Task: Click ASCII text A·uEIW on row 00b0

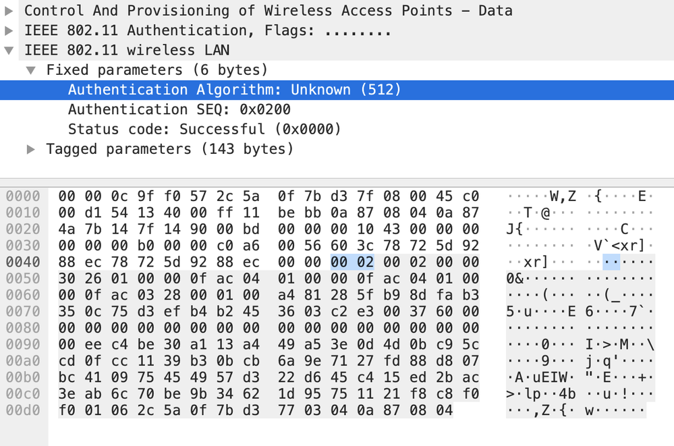Action: pyautogui.click(x=541, y=377)
